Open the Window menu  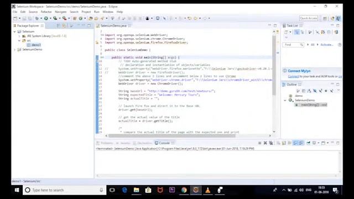pyautogui.click(x=108, y=12)
